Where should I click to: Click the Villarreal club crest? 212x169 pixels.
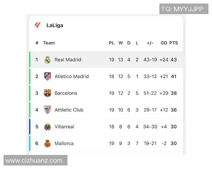click(x=47, y=127)
